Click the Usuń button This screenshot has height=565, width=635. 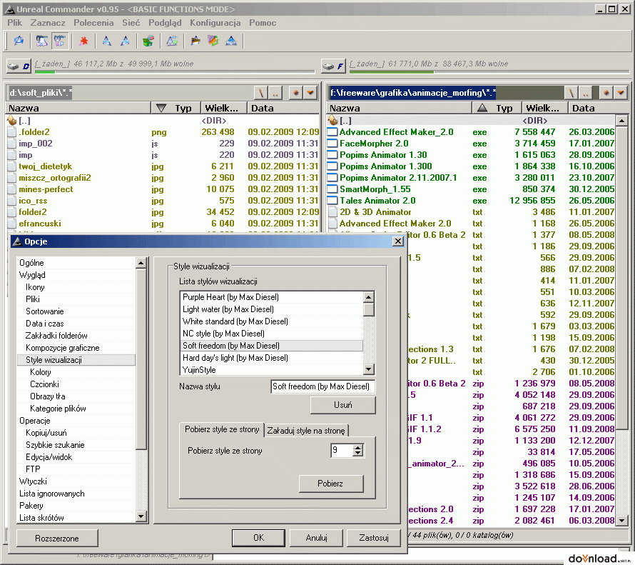343,405
